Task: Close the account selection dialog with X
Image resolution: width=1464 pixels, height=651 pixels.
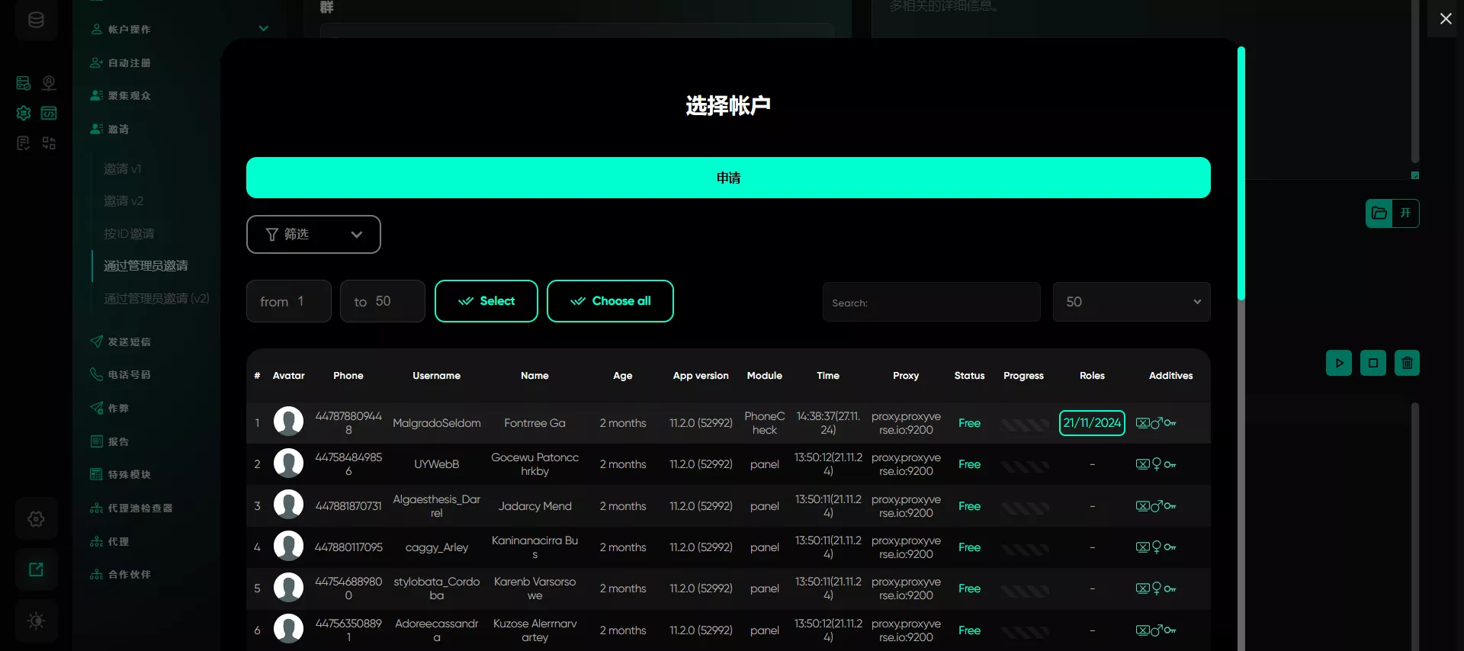Action: point(1446,18)
